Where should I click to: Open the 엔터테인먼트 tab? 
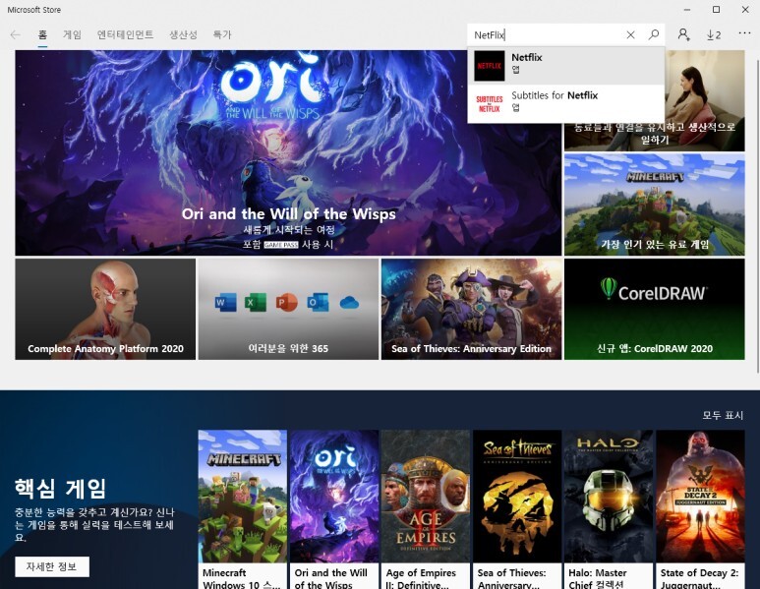(x=125, y=34)
